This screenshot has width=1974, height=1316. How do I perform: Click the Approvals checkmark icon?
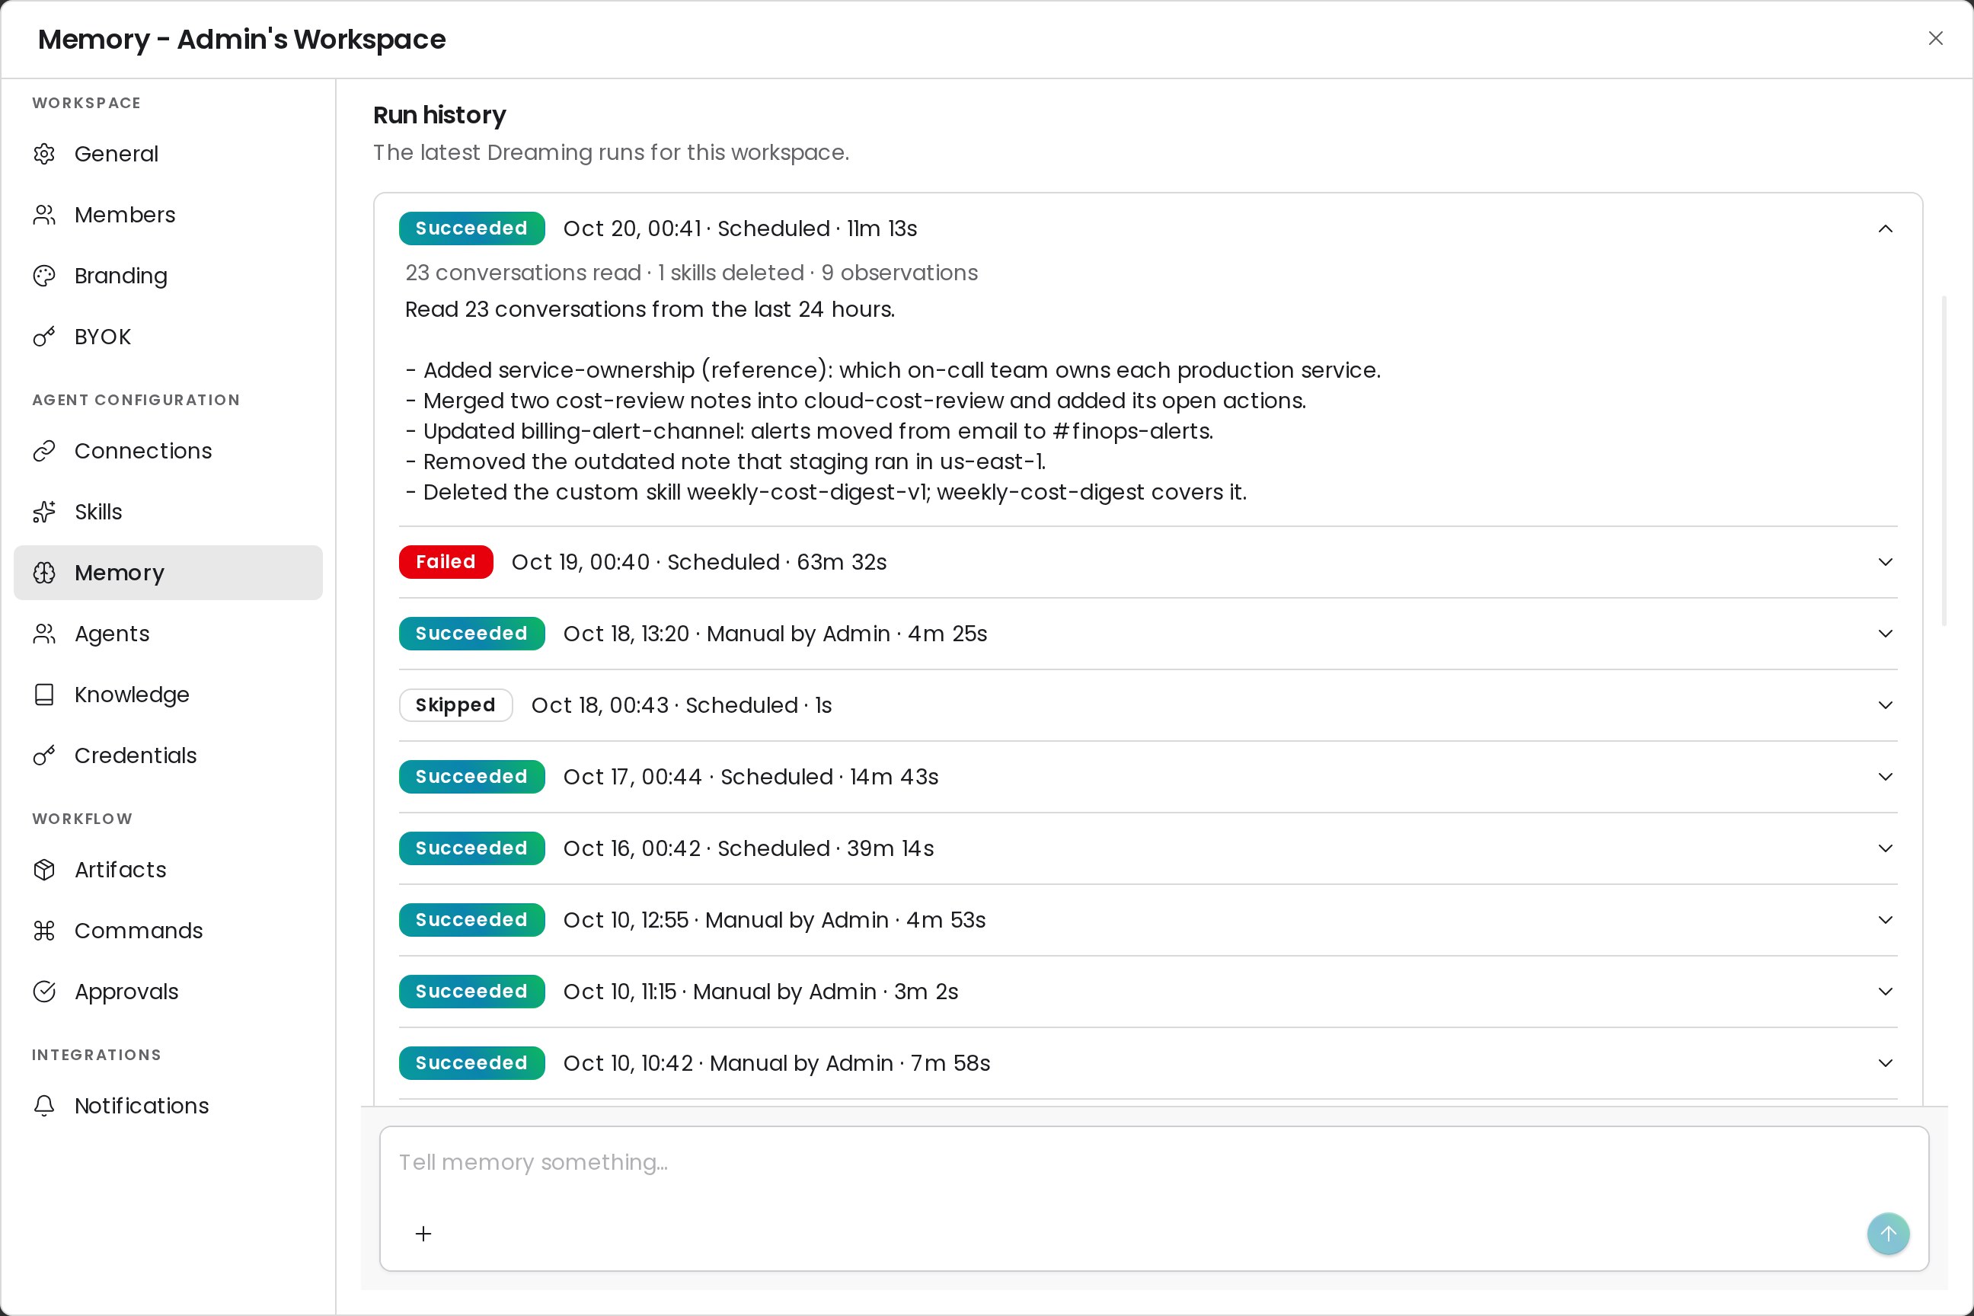[44, 992]
